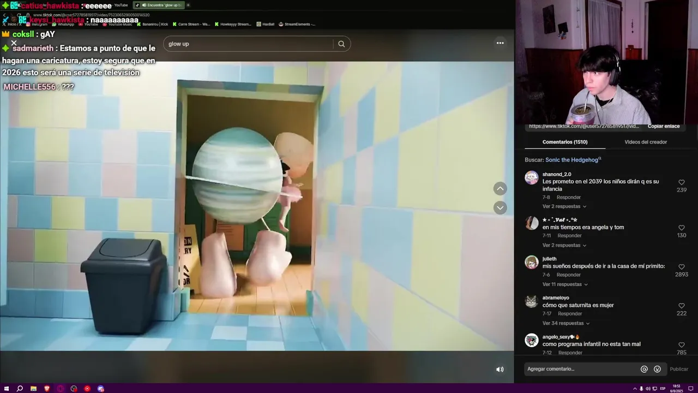This screenshot has width=698, height=393.
Task: Click Responder on the angela y tom comment
Action: pyautogui.click(x=569, y=236)
